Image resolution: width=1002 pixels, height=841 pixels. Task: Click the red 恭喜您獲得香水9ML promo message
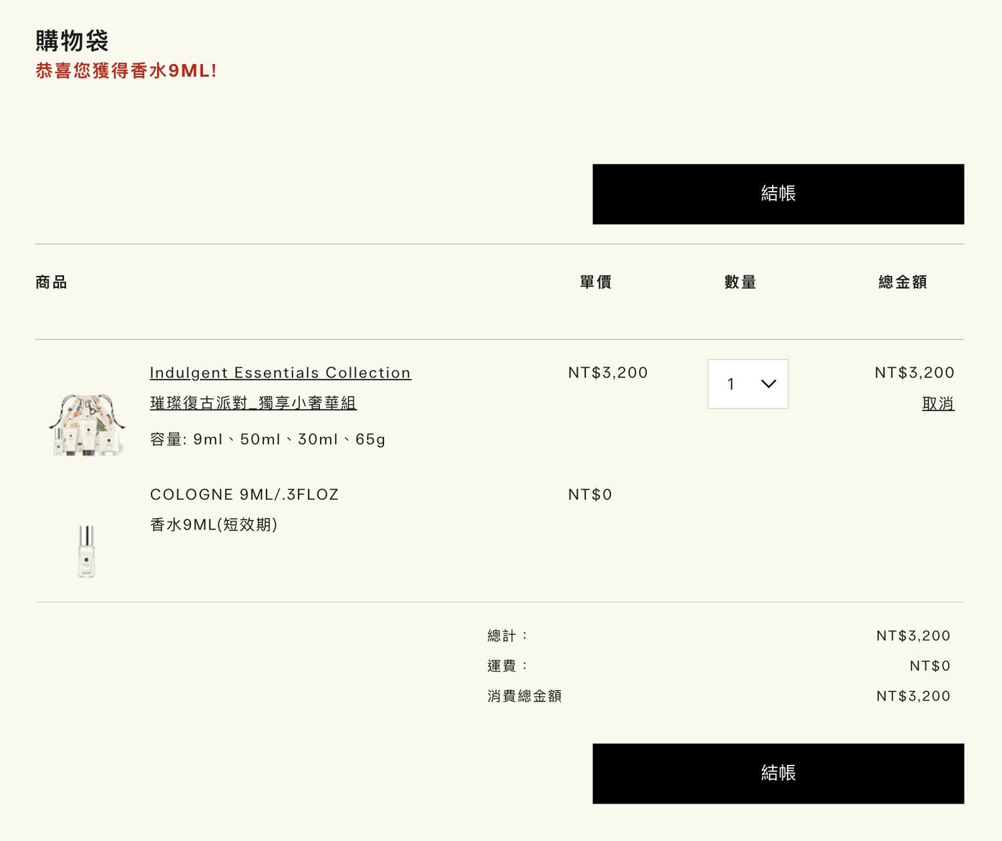click(x=126, y=71)
